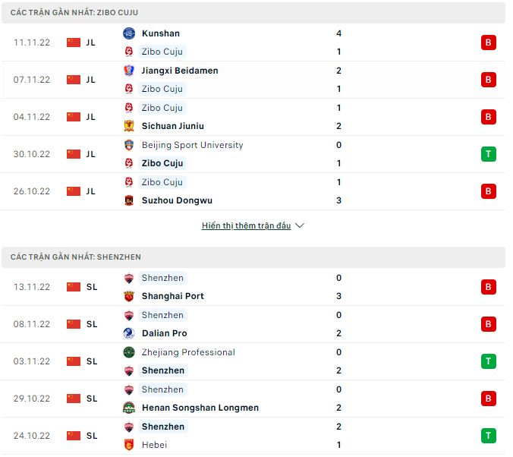Click the green T badge for Beijing match
The image size is (513, 457).
click(x=489, y=154)
